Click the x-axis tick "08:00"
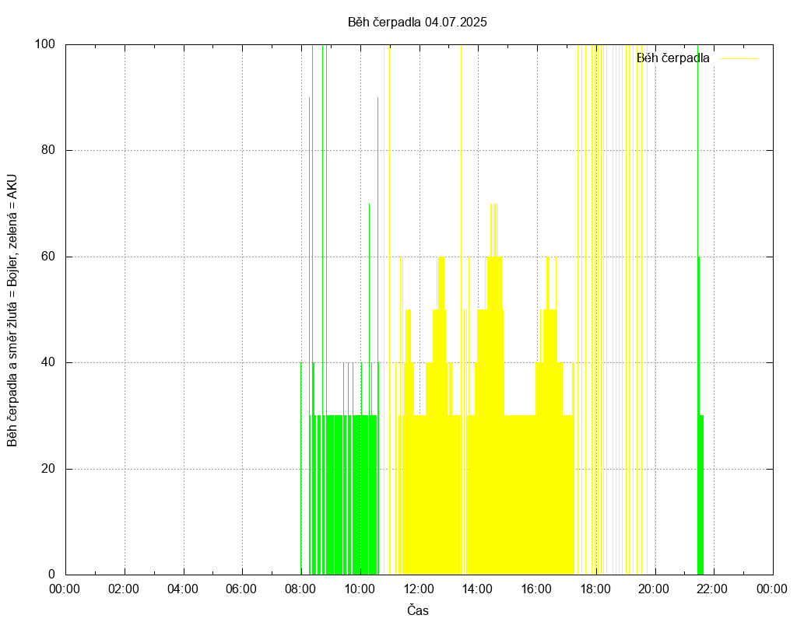797x622 pixels. coord(300,589)
